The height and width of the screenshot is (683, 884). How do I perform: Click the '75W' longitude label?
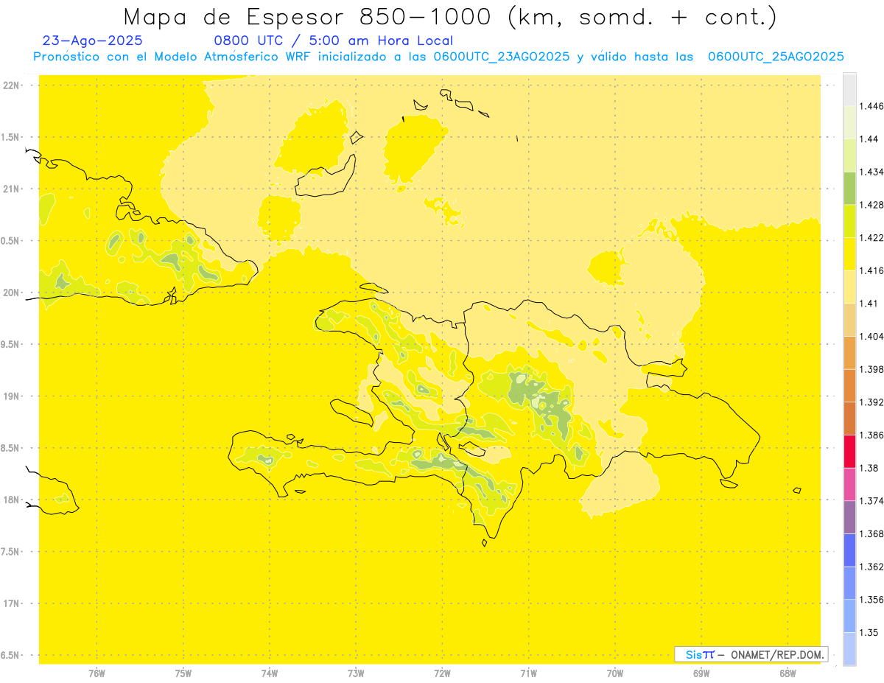point(183,673)
